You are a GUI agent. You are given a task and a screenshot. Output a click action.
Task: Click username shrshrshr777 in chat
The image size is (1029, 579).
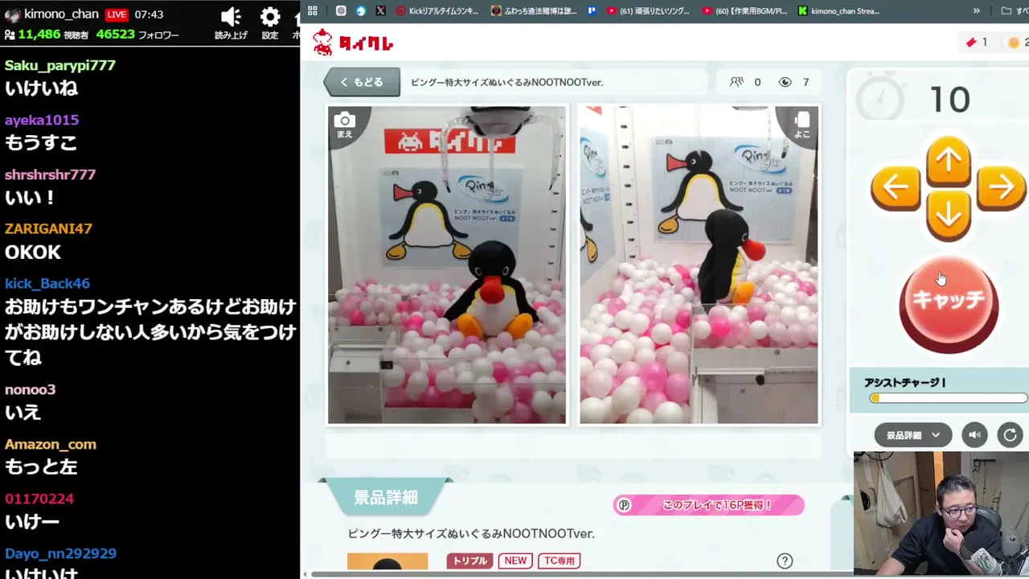point(51,175)
